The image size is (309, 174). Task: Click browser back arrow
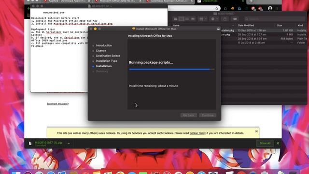click(28, 9)
